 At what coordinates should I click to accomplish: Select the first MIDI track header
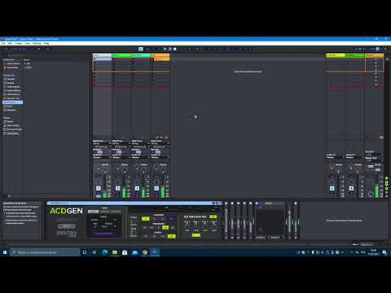pos(102,55)
